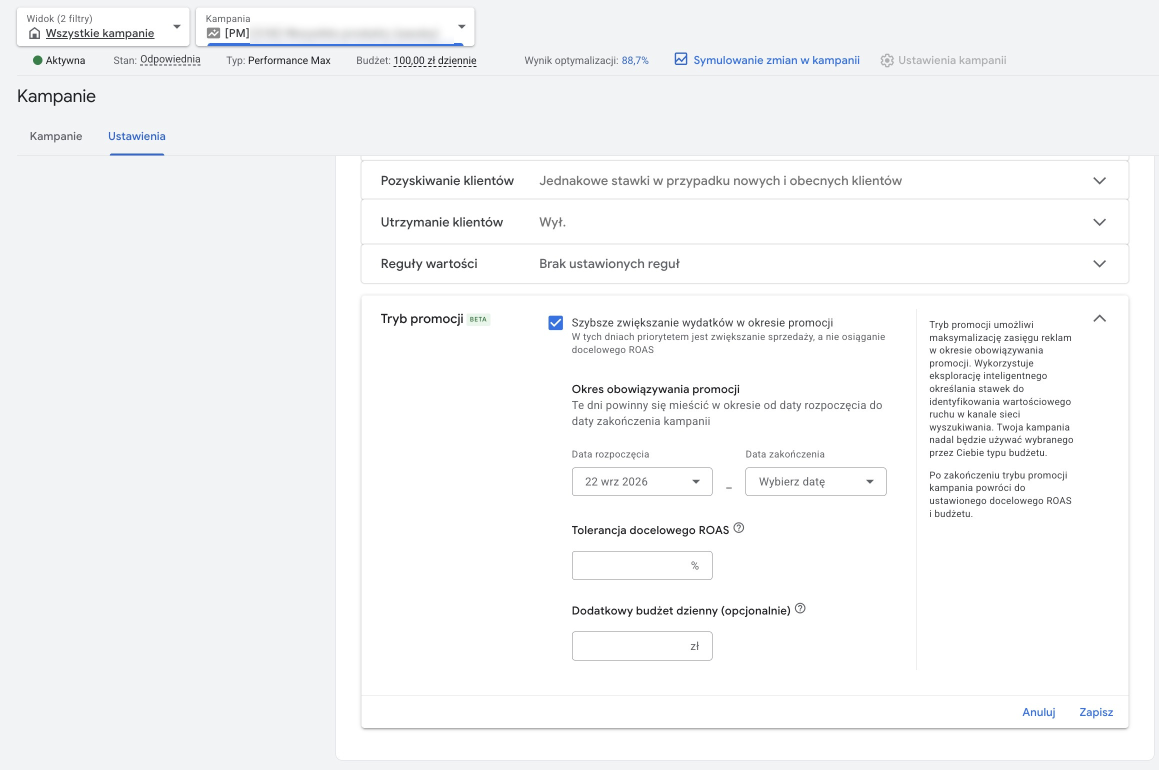Focus the Dodatkowy budżet dzienny zł field

[642, 646]
